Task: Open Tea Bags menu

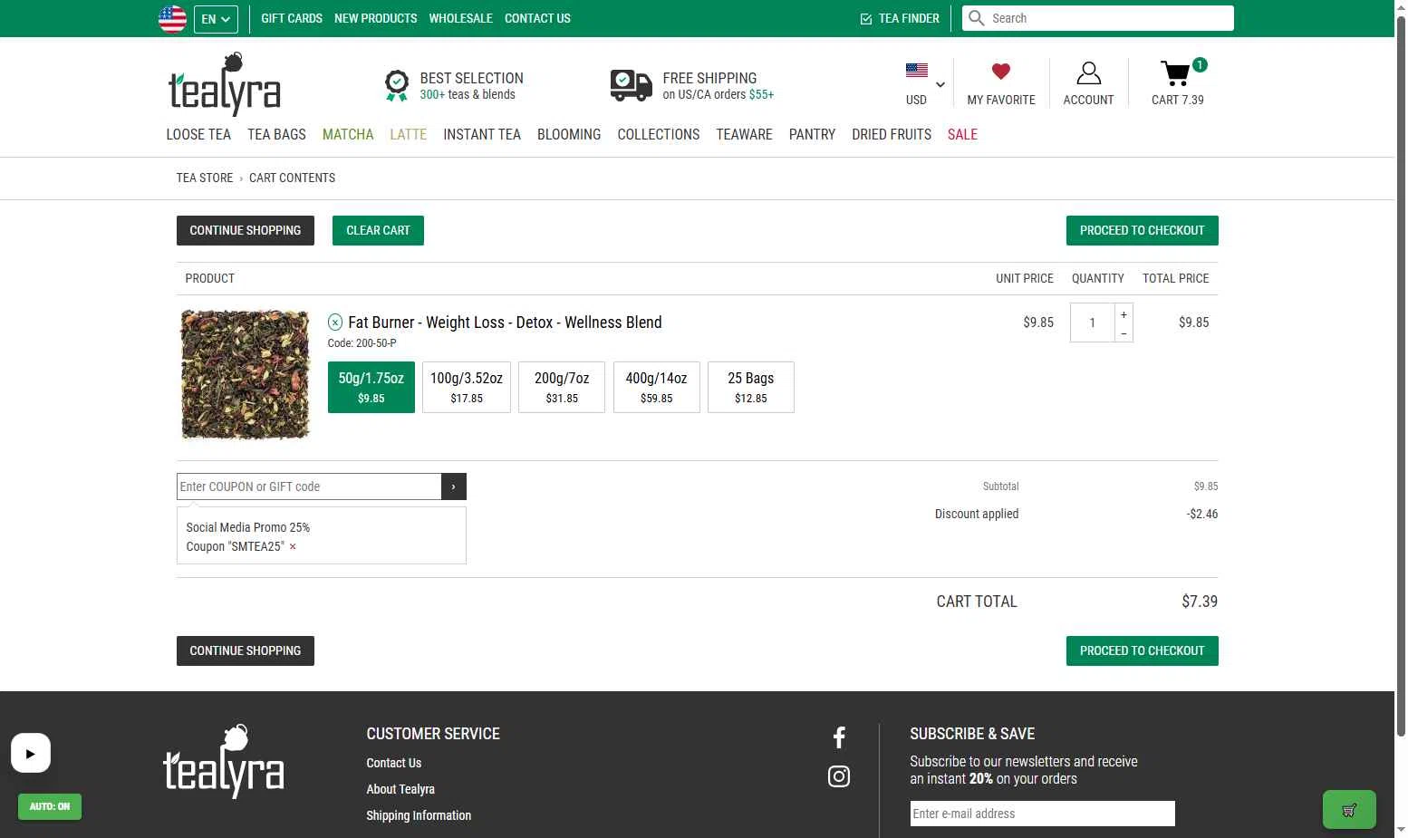Action: pyautogui.click(x=276, y=134)
